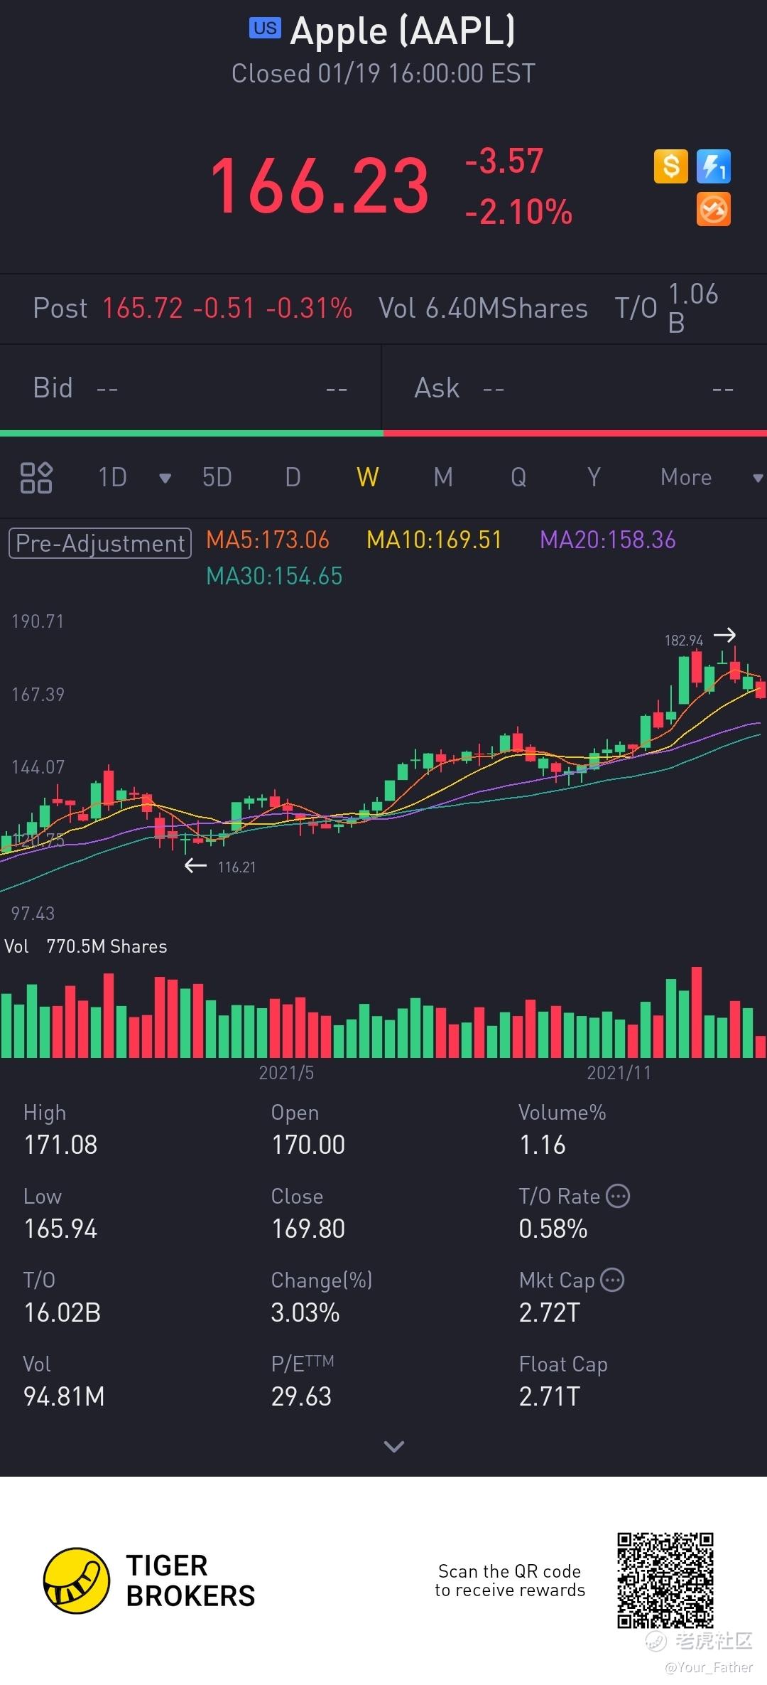The height and width of the screenshot is (1685, 767).
Task: Tap the QR code image
Action: 665,1580
